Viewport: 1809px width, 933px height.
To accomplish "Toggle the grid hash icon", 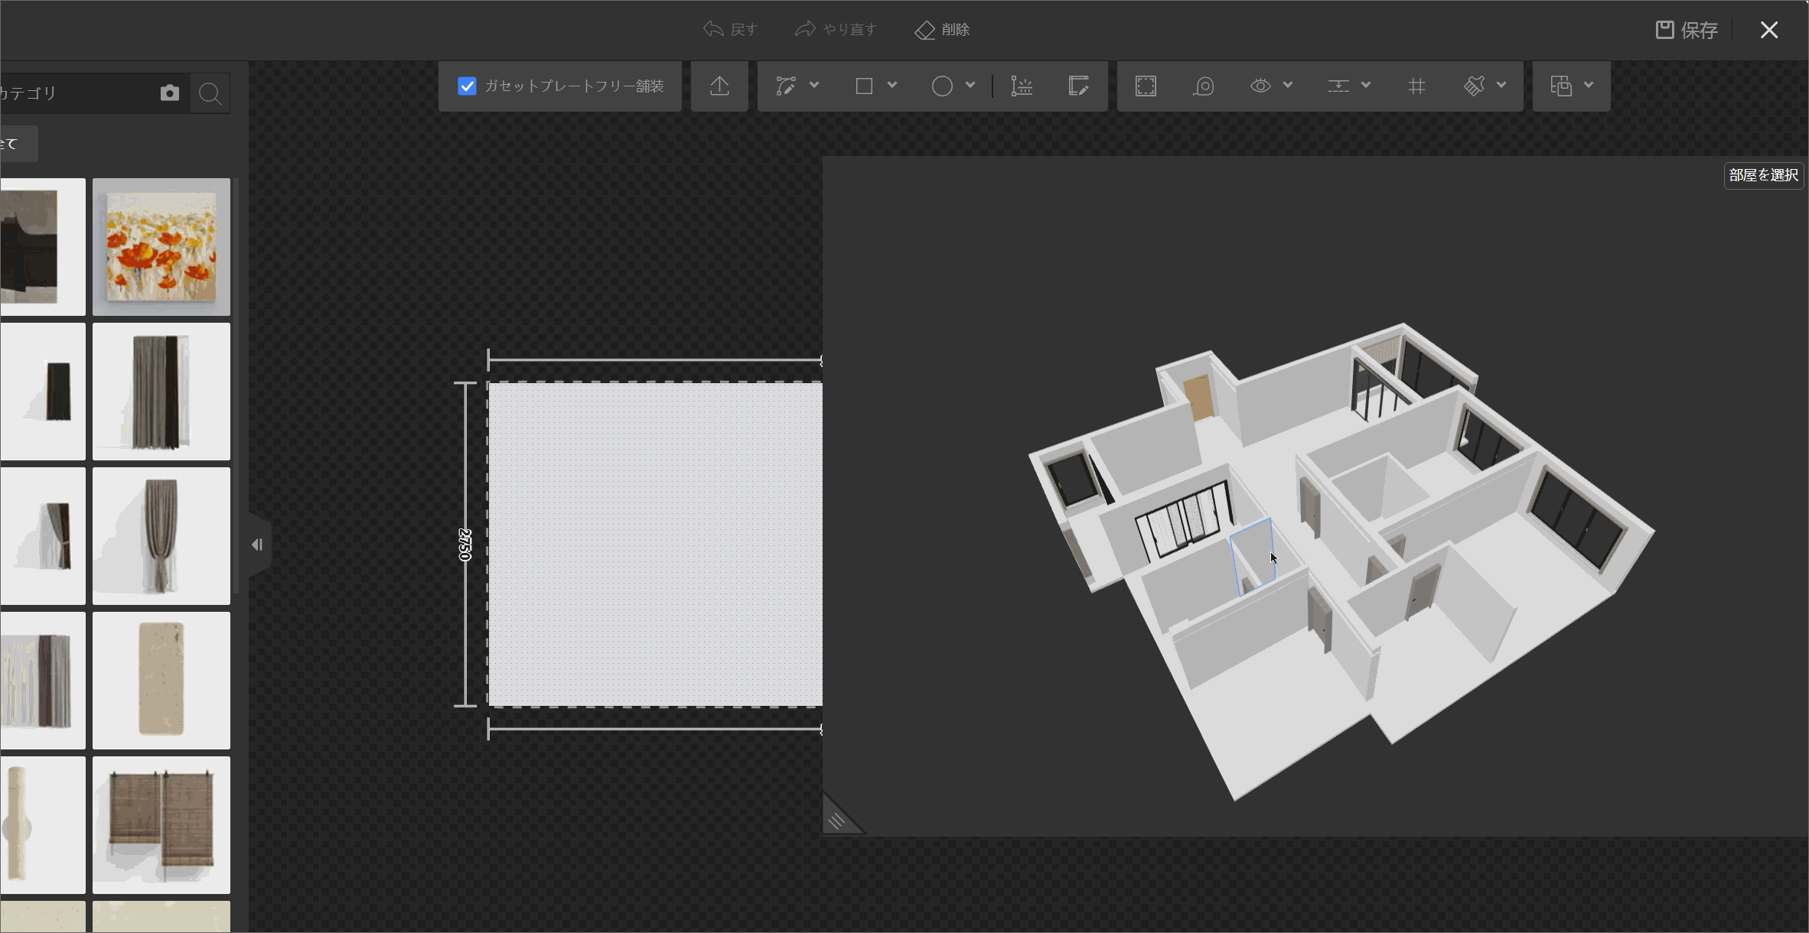I will pyautogui.click(x=1416, y=86).
